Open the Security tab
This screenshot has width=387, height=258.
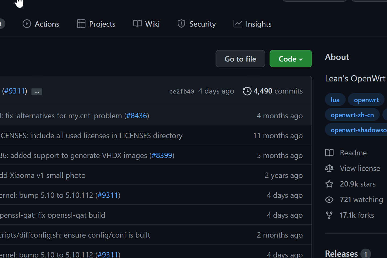(x=196, y=24)
